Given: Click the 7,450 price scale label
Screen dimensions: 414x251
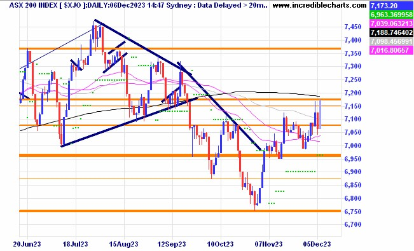Looking at the screenshot, I should click(x=353, y=27).
